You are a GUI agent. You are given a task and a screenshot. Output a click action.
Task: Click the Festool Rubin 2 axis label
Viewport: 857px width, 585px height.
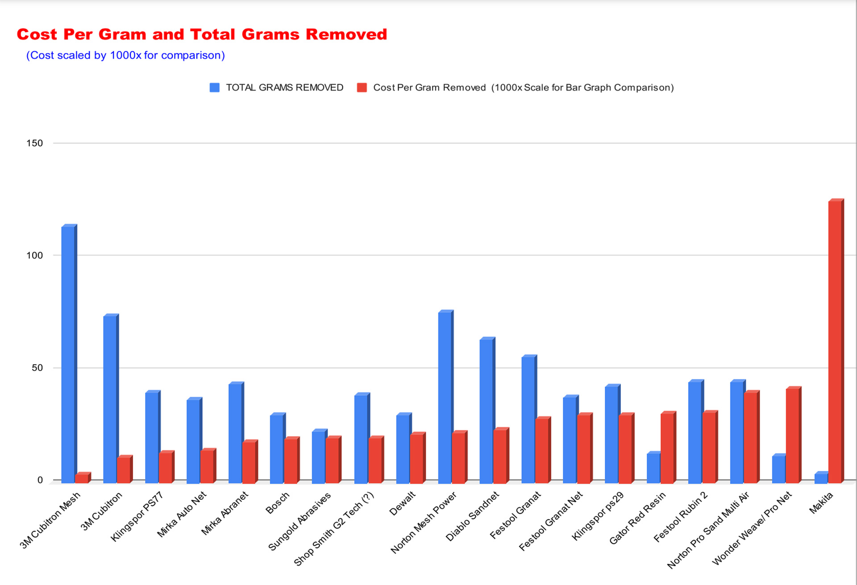(681, 516)
